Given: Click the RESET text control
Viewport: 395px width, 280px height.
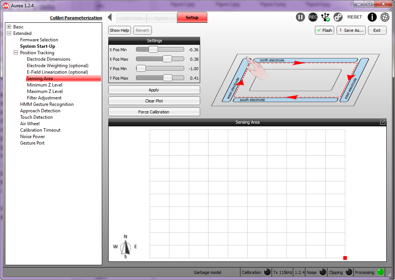Looking at the screenshot, I should pyautogui.click(x=355, y=17).
